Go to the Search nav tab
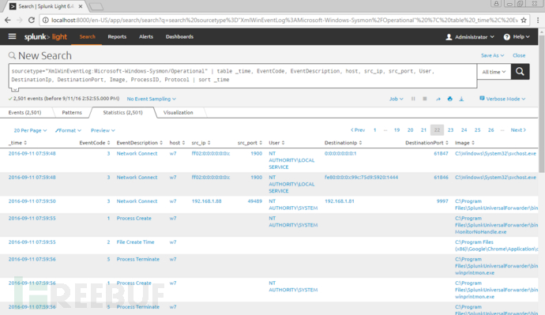Viewport: 545px width, 315px height. click(87, 37)
